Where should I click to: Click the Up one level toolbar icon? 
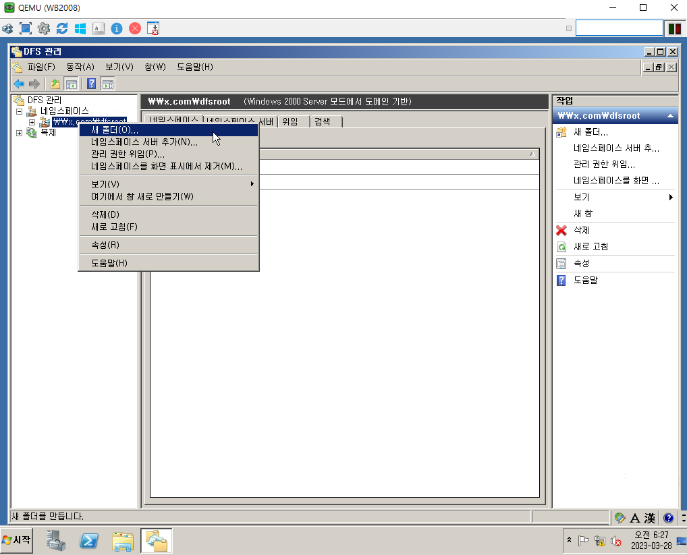pyautogui.click(x=55, y=84)
